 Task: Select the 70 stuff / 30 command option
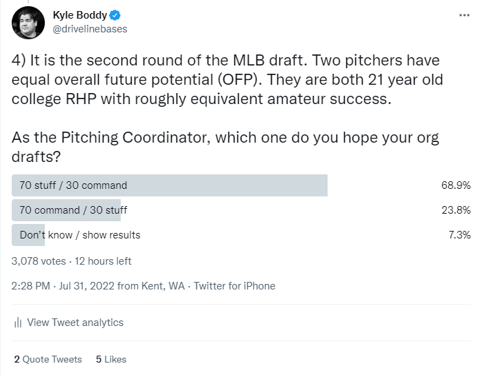pos(241,185)
